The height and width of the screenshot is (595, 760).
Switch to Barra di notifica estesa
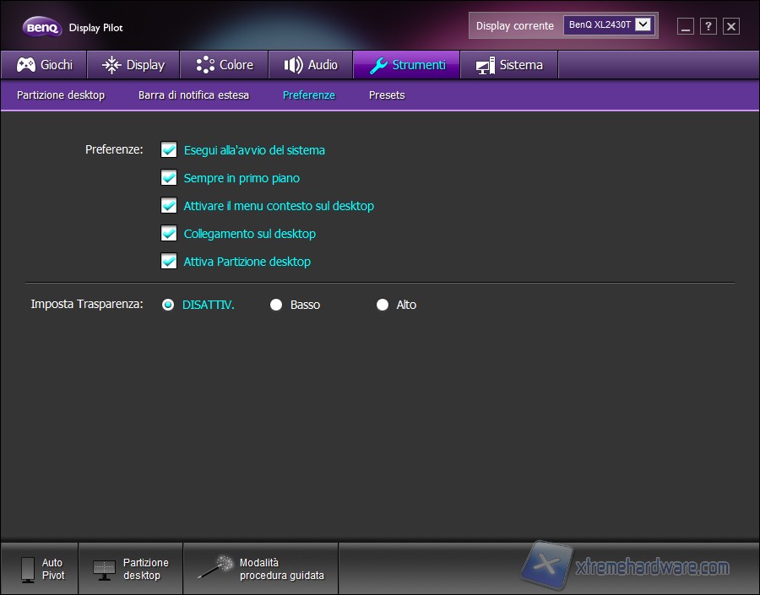coord(193,95)
